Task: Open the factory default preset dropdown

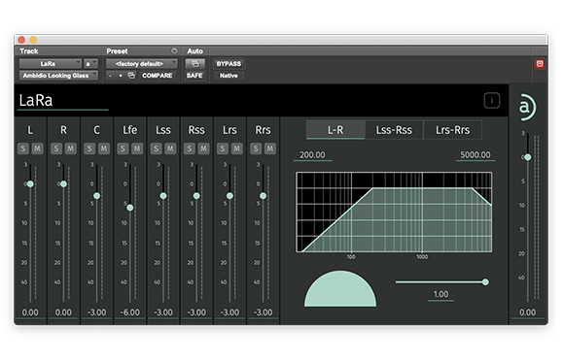Action: pyautogui.click(x=141, y=63)
